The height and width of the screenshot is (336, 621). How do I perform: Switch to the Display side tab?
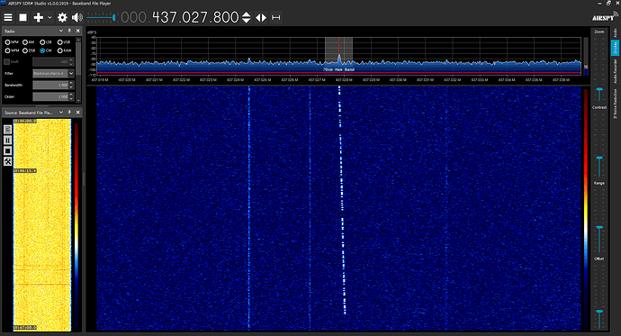pos(615,48)
